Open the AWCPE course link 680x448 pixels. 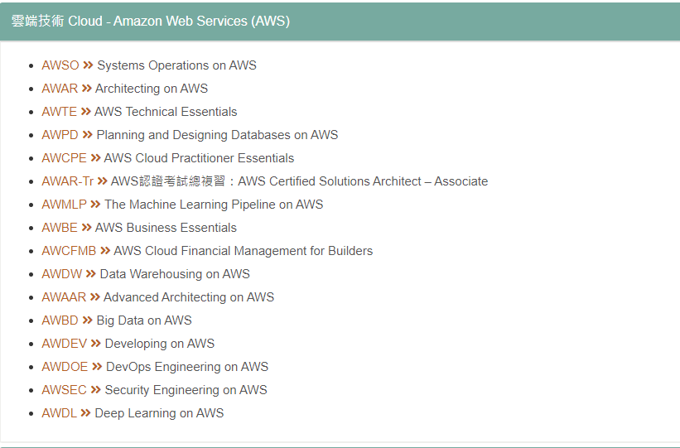tap(64, 158)
